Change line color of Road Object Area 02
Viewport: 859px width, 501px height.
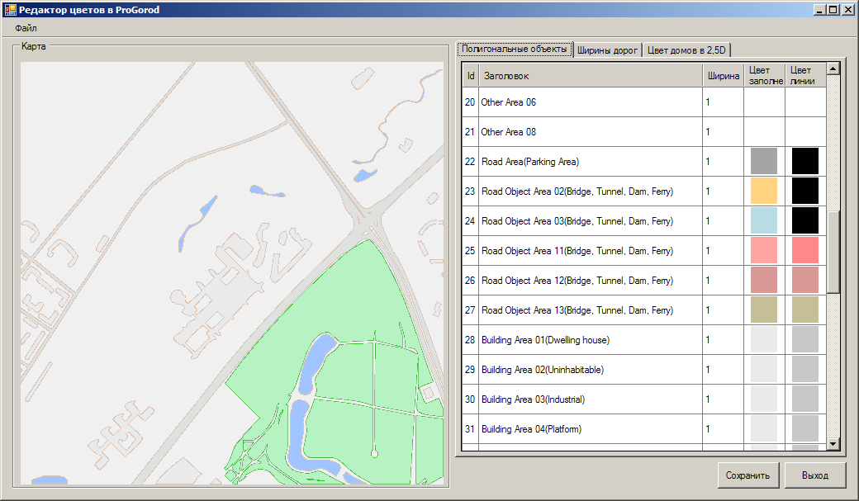point(804,191)
